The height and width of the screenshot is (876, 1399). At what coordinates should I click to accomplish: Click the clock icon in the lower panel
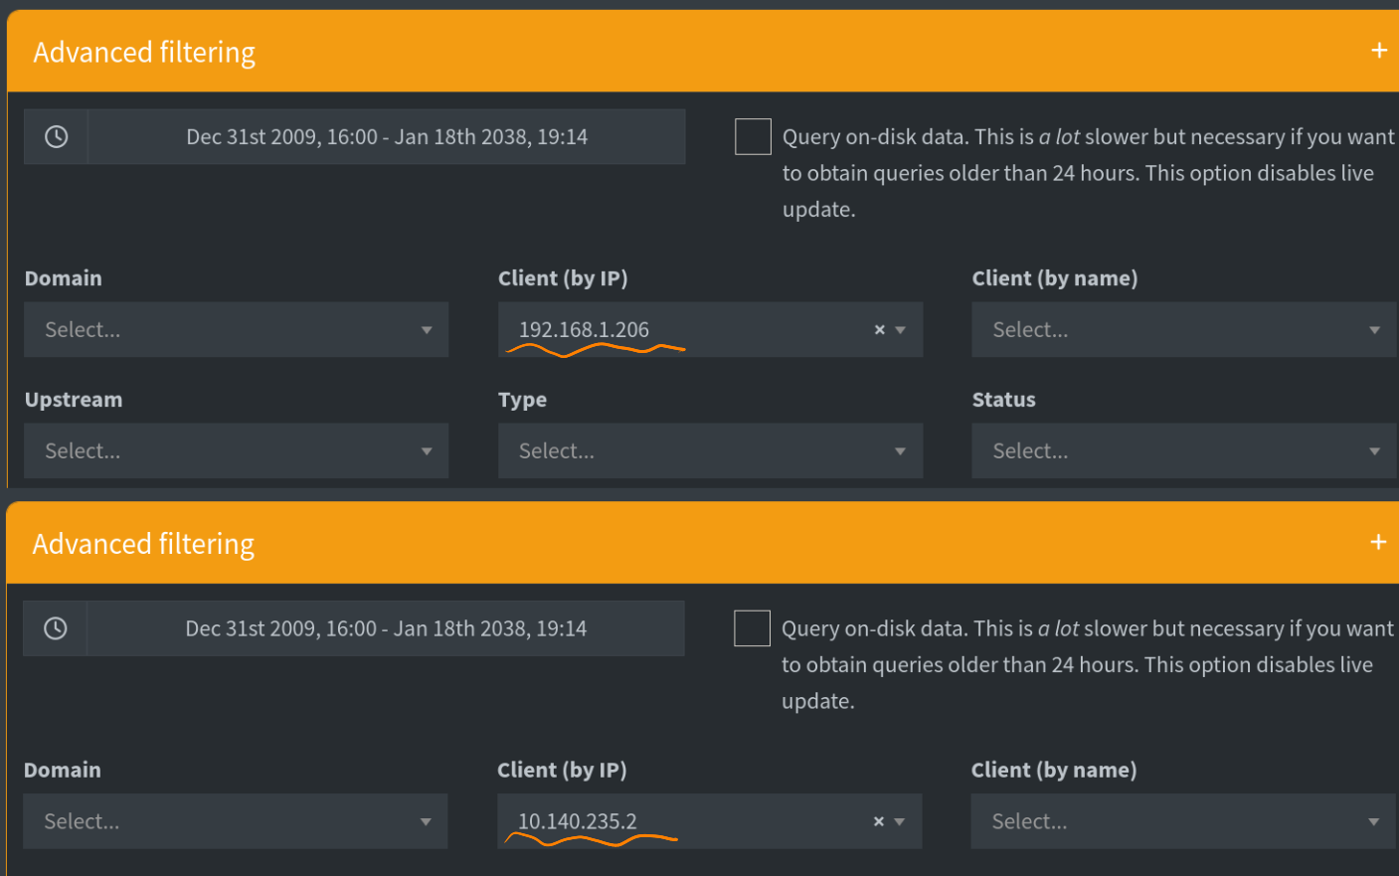56,627
